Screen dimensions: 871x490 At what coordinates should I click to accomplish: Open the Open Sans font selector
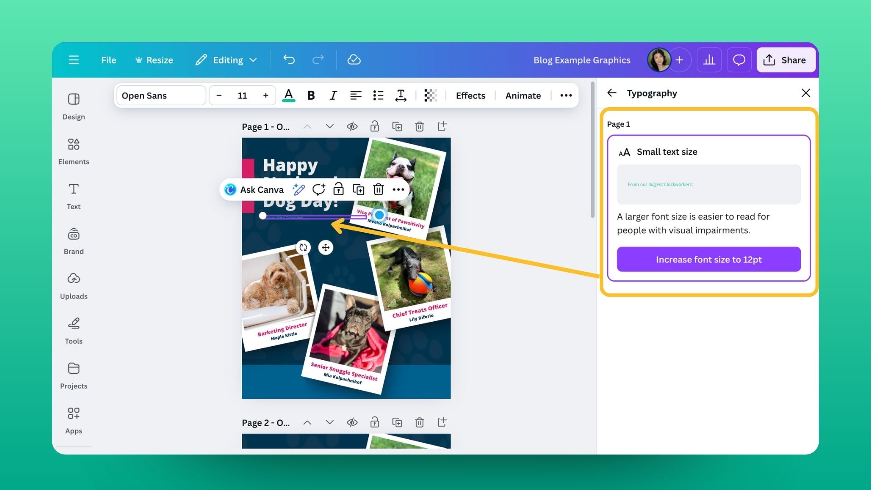point(161,95)
